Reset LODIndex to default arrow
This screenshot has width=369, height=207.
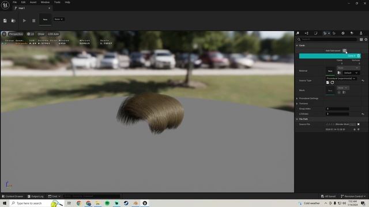[363, 114]
